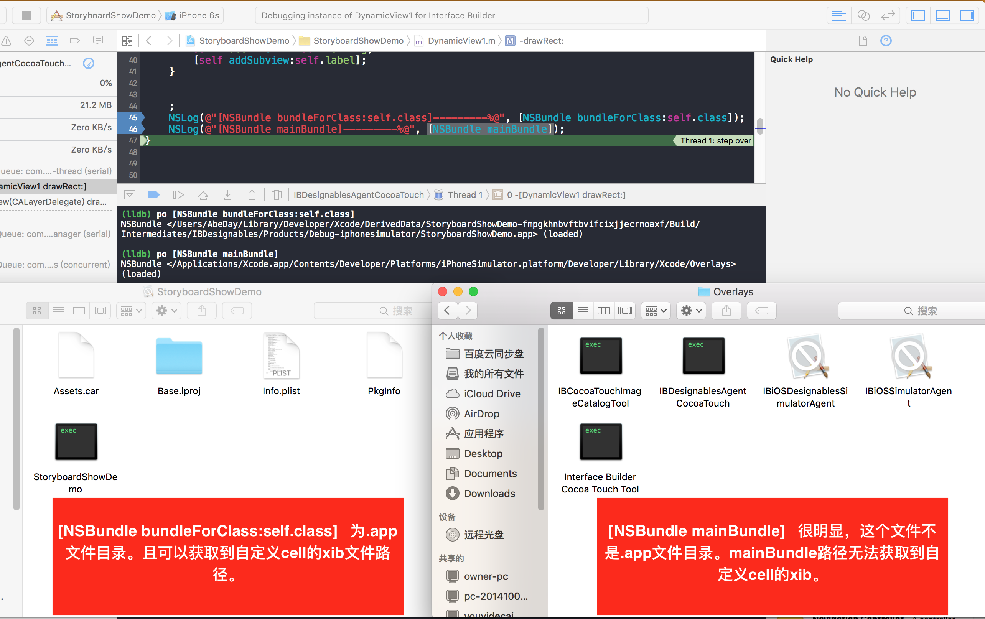Open Assets.car file in StoryboardShowDemo window

76,363
